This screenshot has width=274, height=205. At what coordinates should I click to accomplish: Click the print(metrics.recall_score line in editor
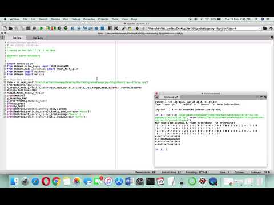click(47, 117)
